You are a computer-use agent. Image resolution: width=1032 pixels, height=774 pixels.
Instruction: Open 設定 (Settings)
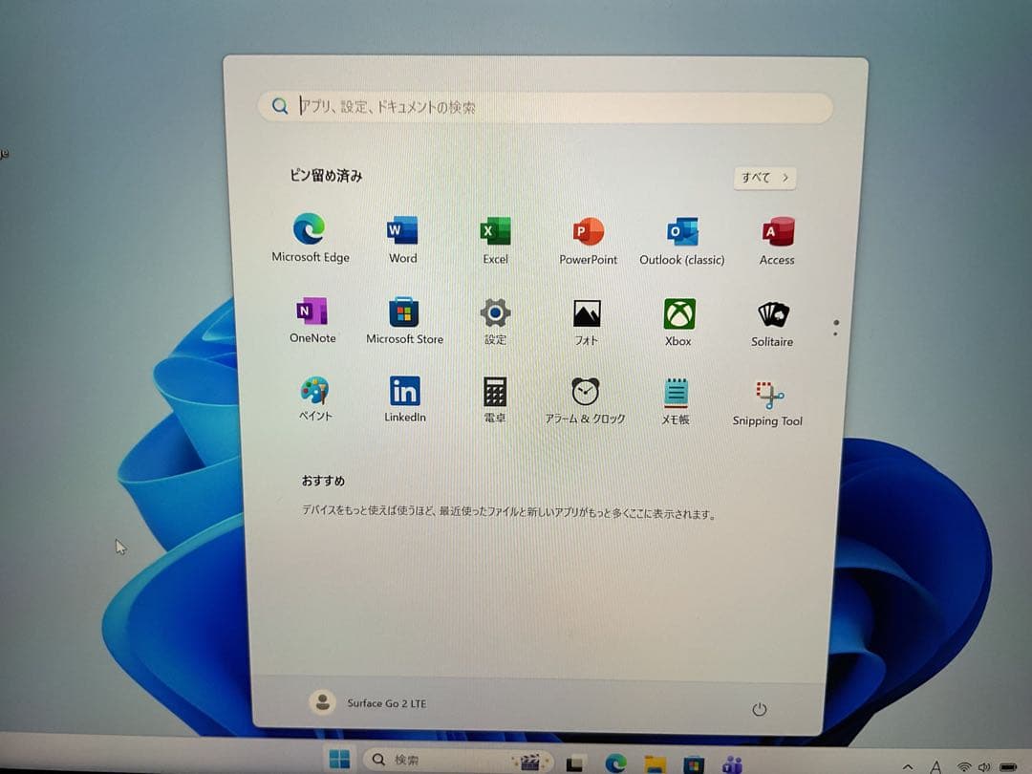pos(494,311)
